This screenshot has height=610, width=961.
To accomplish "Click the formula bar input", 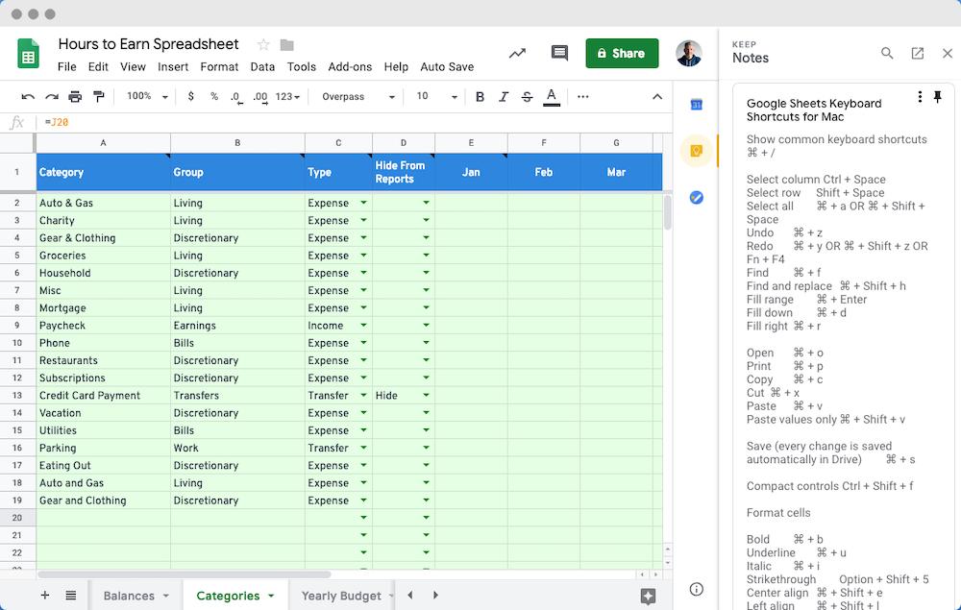I will pos(356,123).
